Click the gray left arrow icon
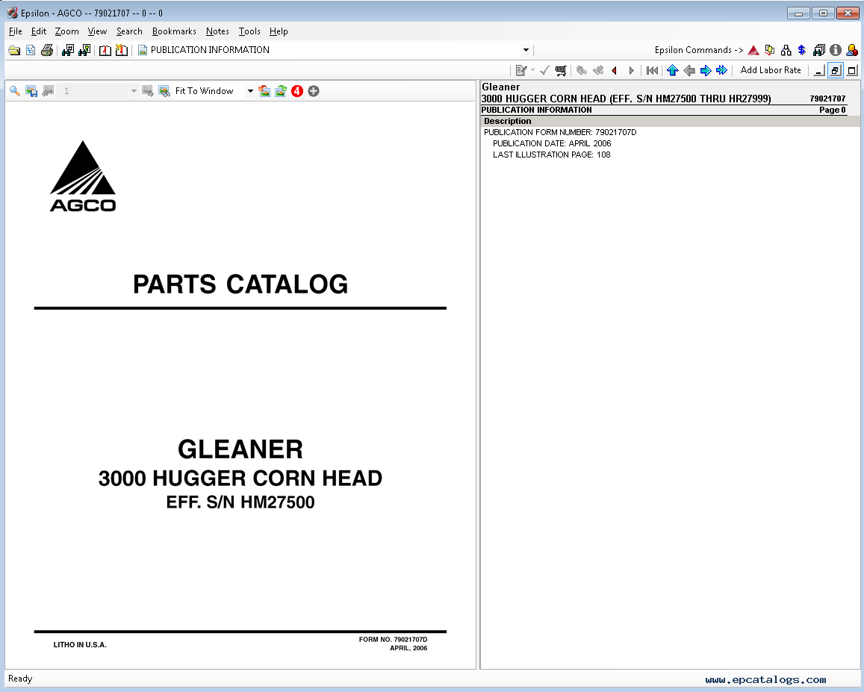 pyautogui.click(x=689, y=70)
